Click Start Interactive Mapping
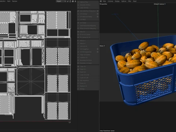The height and width of the screenshot is (132, 176). 88,26
